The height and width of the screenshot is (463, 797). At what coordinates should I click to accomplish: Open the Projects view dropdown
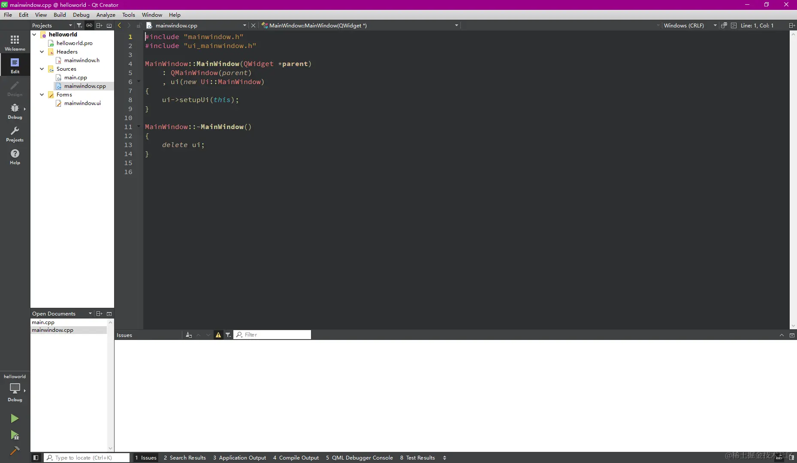[x=52, y=25]
